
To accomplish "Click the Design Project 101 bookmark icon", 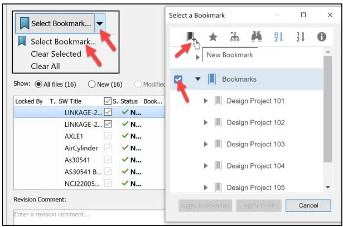I will tap(218, 101).
